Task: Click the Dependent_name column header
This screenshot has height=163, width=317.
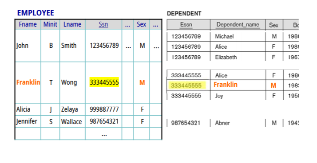Action: (238, 25)
